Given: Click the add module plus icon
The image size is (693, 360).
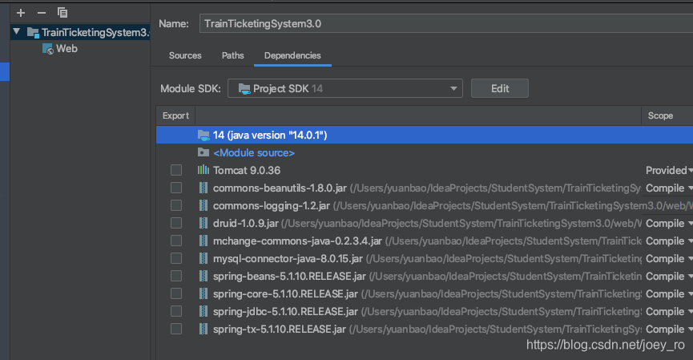Looking at the screenshot, I should (x=21, y=13).
